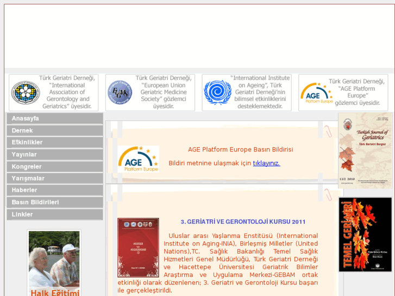Click the paperclip icon on the kursu note

[328, 194]
